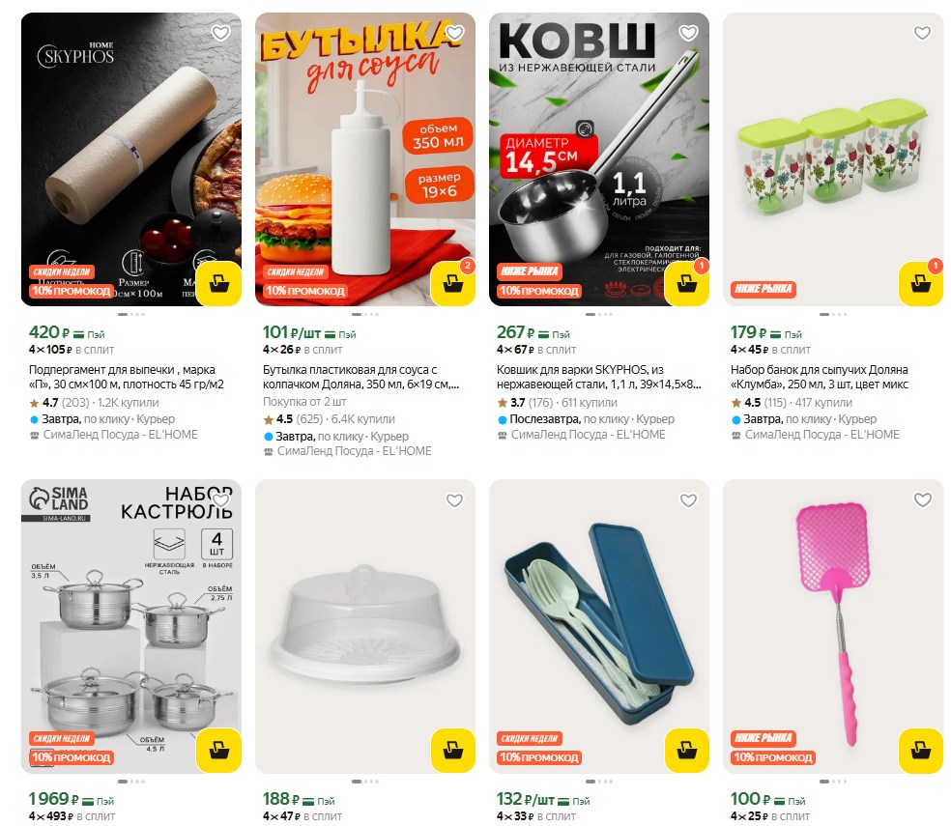Open Набор банок для сыпучих Доляна link

820,377
